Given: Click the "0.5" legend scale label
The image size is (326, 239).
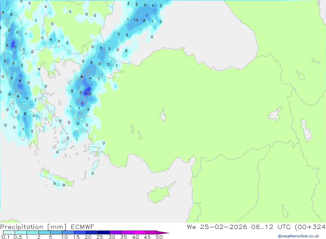Looking at the screenshot, I should (x=18, y=237).
